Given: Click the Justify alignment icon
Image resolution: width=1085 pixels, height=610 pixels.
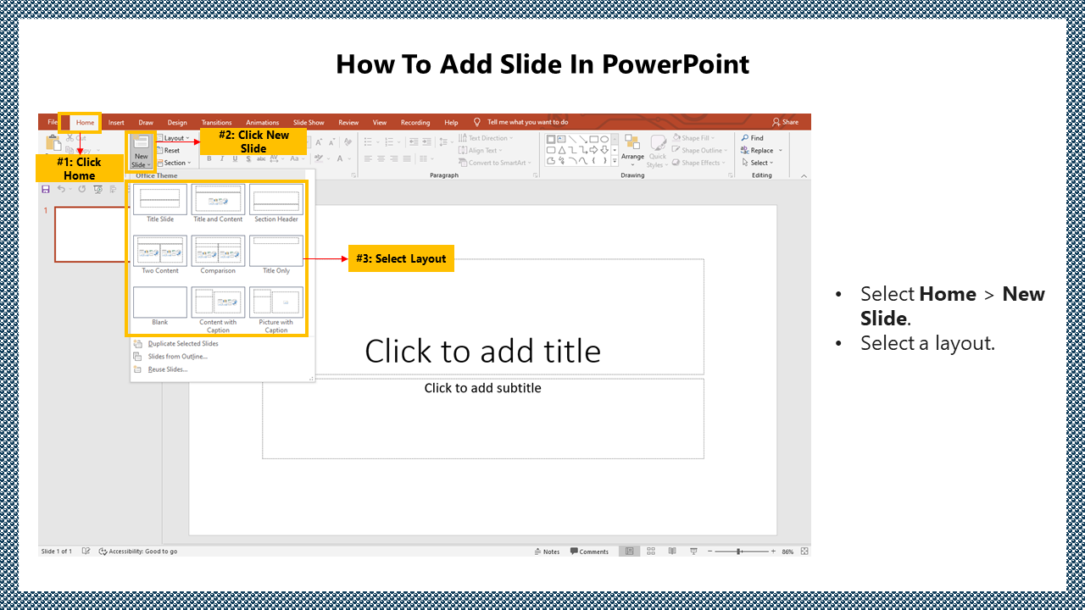Looking at the screenshot, I should point(407,158).
